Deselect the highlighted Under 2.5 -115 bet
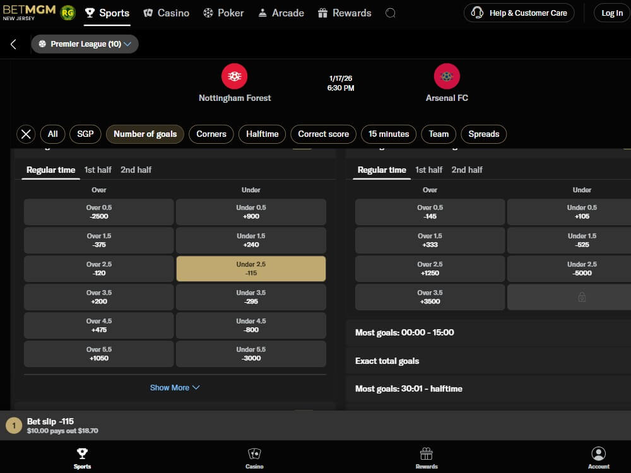Image resolution: width=631 pixels, height=473 pixels. click(x=251, y=268)
